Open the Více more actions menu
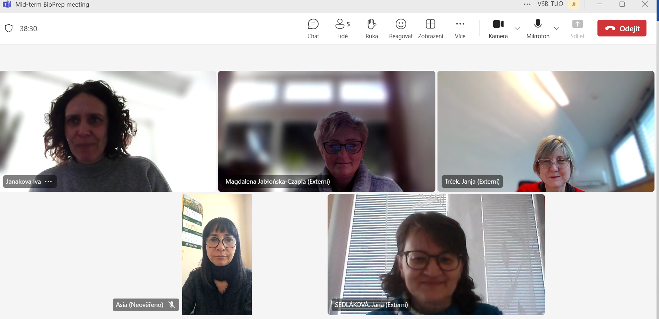 point(460,28)
